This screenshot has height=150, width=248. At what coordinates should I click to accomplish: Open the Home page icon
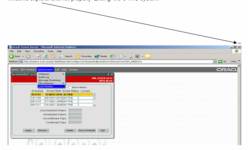(53, 56)
